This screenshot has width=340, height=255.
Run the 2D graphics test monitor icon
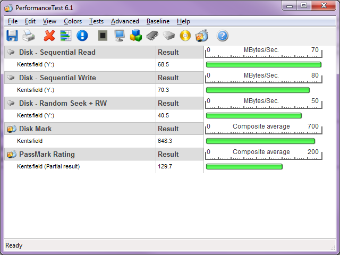(x=120, y=36)
